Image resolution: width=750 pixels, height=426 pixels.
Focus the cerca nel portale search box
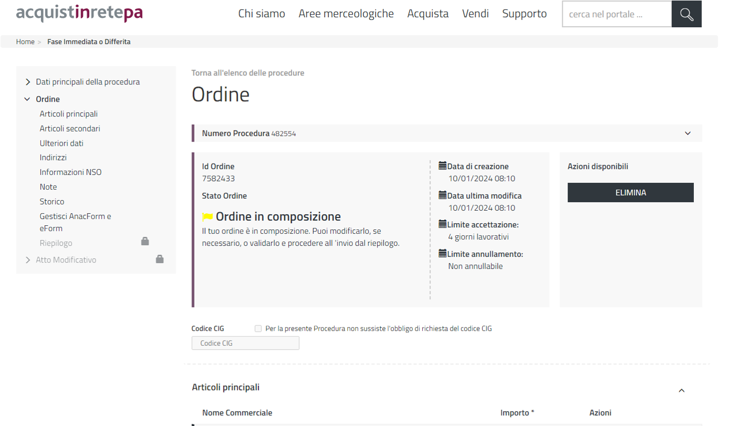(616, 14)
